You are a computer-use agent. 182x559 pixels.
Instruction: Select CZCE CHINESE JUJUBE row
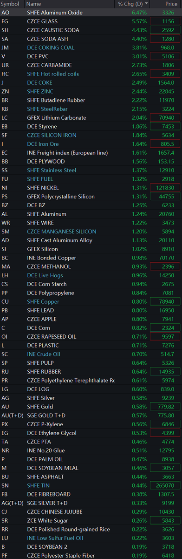pos(91,511)
